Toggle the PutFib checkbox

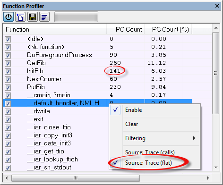(x=8, y=87)
